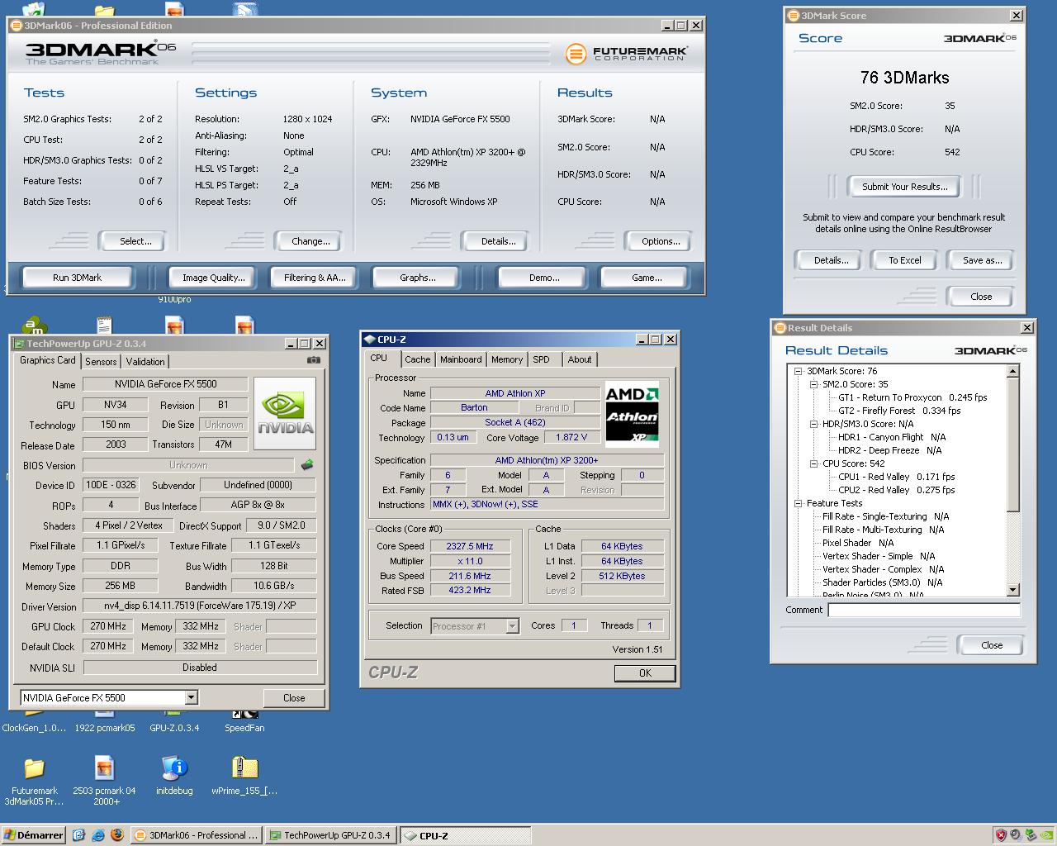Collapse the 3DMark Score: 76 tree node

tap(799, 371)
